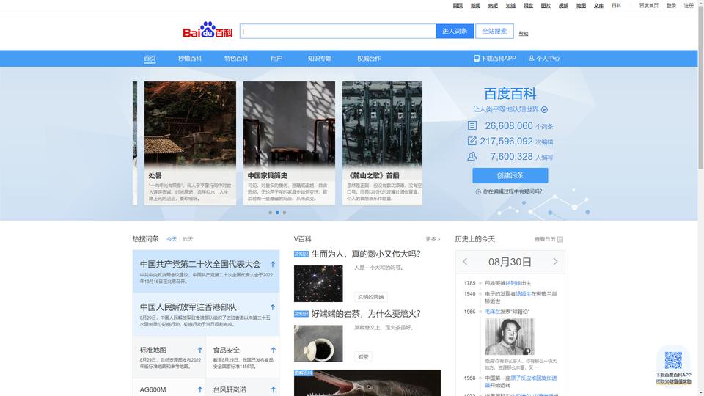Viewport: 704px width, 396px height.
Task: Open the 标准地图 hot entry
Action: point(153,350)
